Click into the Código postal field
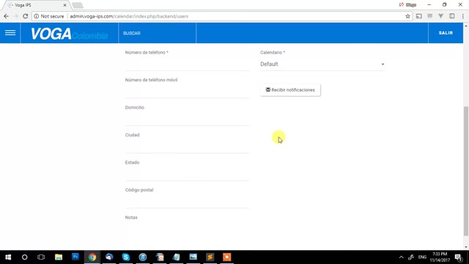Image resolution: width=469 pixels, height=264 pixels. (188, 202)
